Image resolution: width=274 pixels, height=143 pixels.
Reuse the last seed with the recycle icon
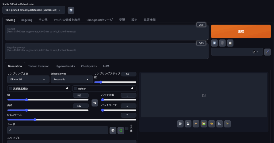[x=121, y=130]
